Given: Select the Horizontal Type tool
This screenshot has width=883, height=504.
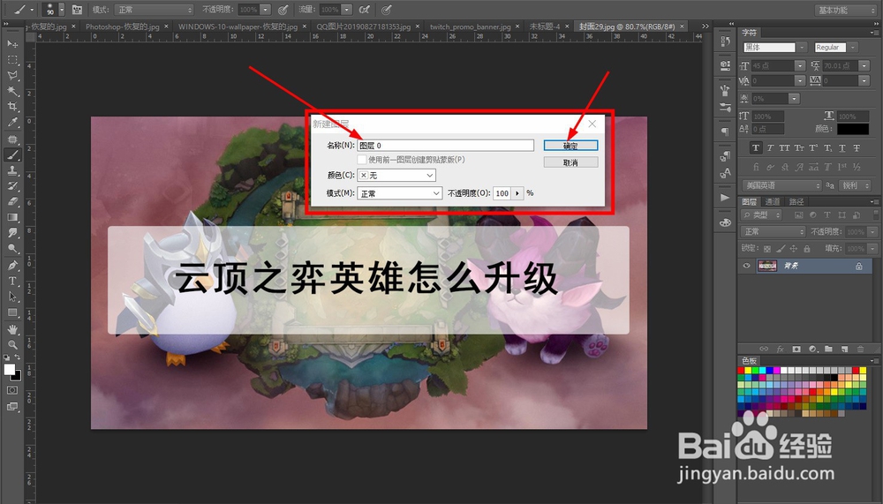Looking at the screenshot, I should (12, 281).
